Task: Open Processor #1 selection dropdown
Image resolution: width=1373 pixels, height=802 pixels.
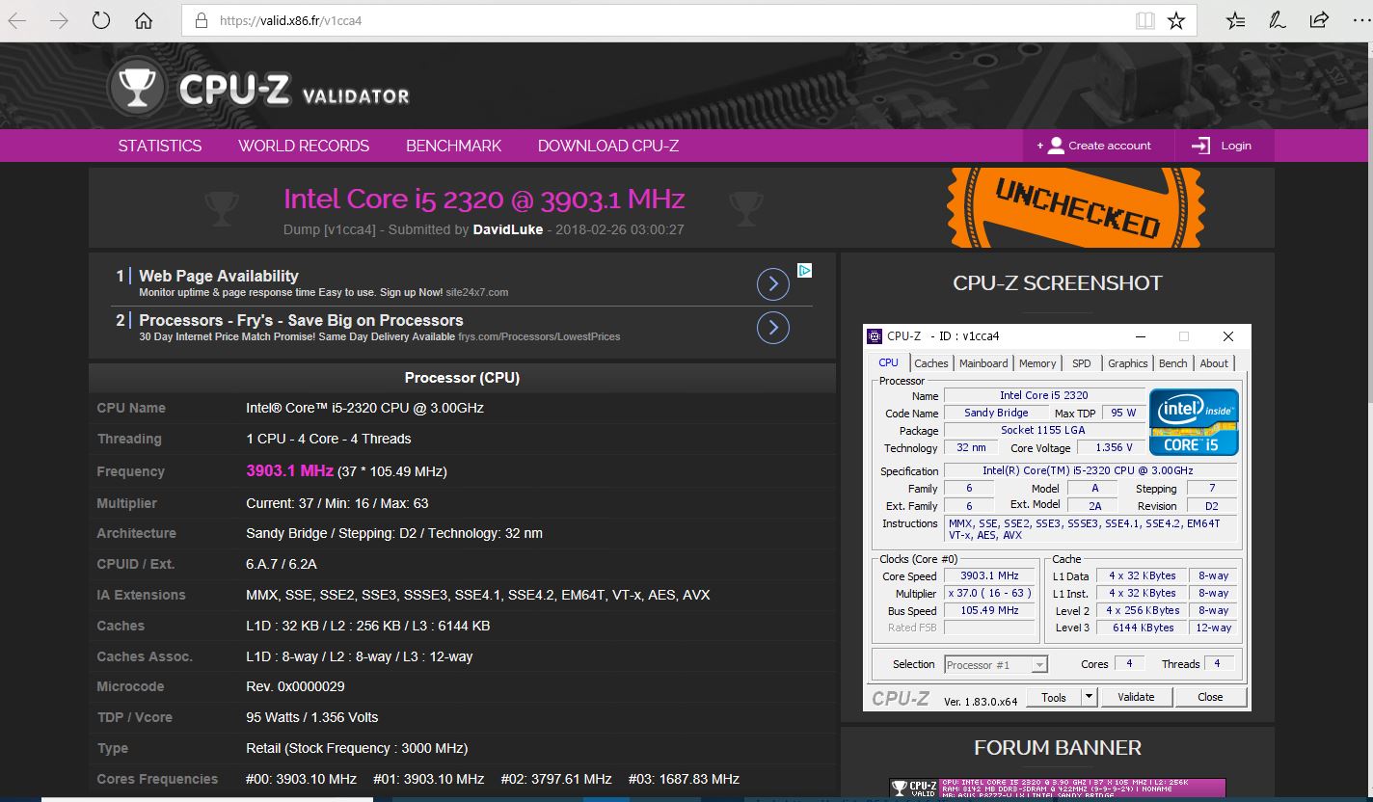Action: [996, 665]
